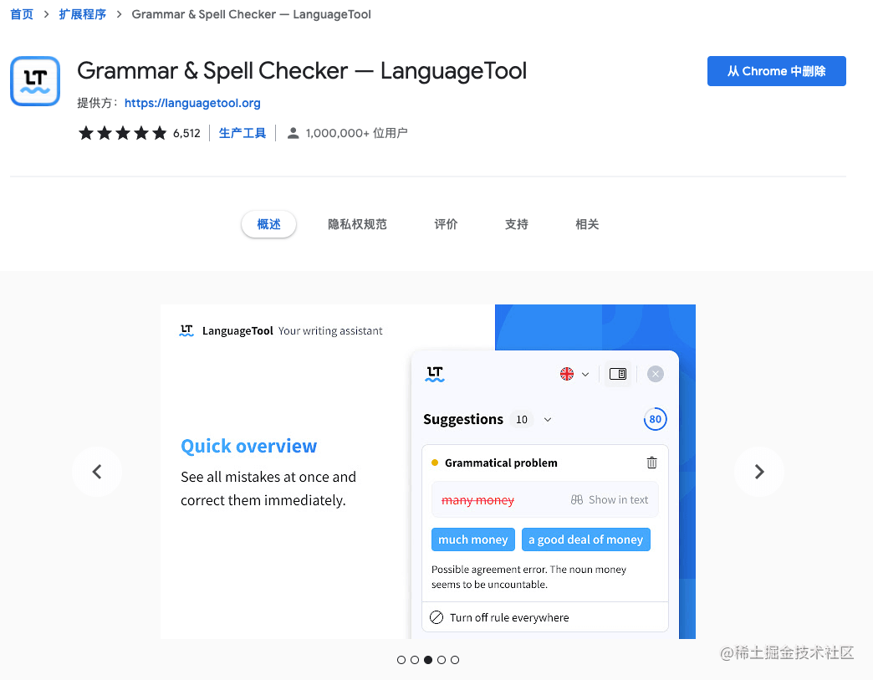The height and width of the screenshot is (680, 873).
Task: Close the suggestions panel with X icon
Action: coord(656,374)
